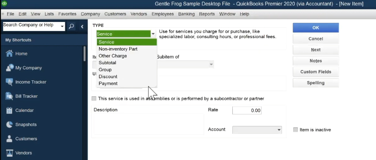Screen dimensions: 376x160
Task: Open the Reports menu
Action: (x=207, y=14)
